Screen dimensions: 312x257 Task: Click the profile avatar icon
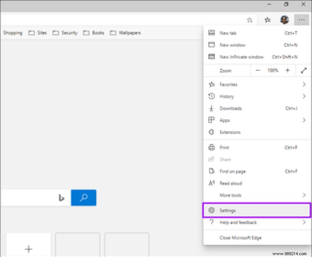point(284,20)
